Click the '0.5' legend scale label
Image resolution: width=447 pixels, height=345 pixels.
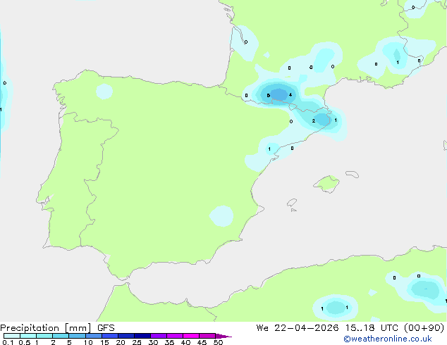pos(25,342)
